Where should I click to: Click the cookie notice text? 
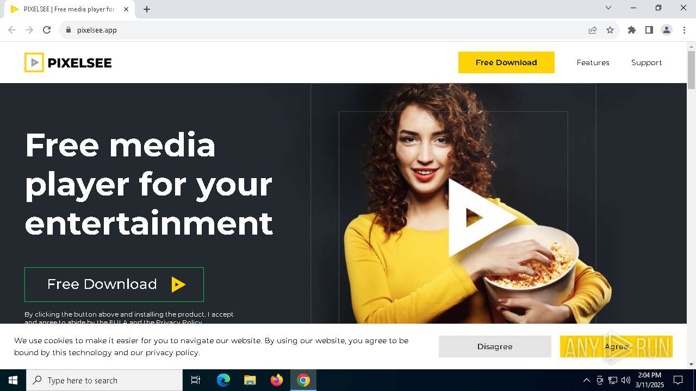pyautogui.click(x=212, y=346)
